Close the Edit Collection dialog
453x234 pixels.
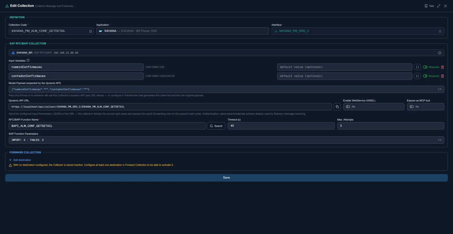(x=445, y=6)
